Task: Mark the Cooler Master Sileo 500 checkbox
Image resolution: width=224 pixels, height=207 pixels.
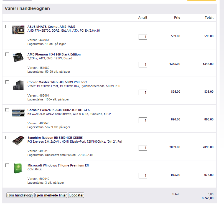Action: point(7,82)
